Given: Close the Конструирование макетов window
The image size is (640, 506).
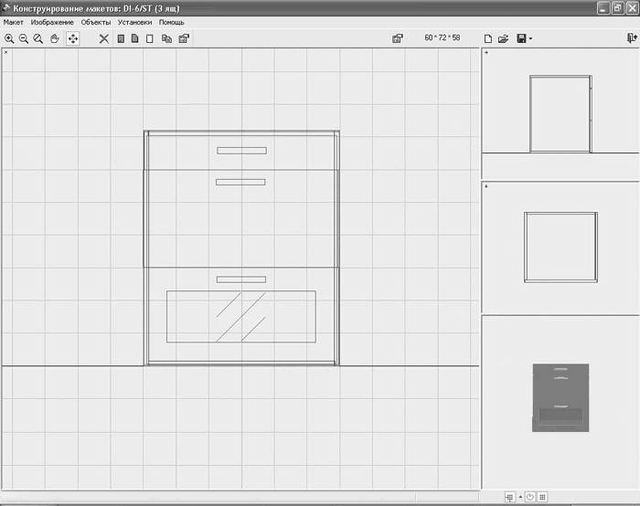Looking at the screenshot, I should tap(632, 8).
